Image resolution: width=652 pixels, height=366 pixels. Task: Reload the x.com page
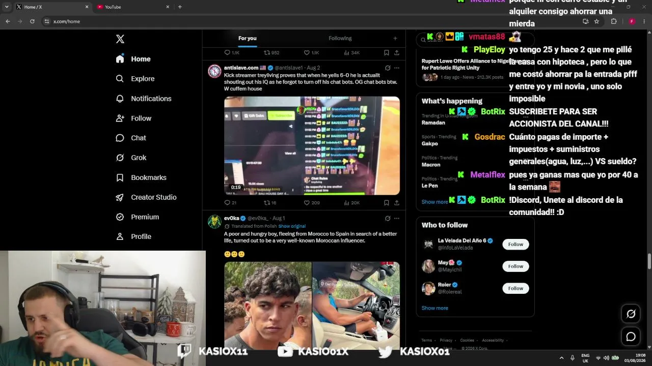pyautogui.click(x=32, y=21)
